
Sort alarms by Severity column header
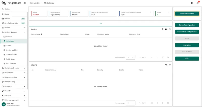pyautogui.click(x=100, y=70)
